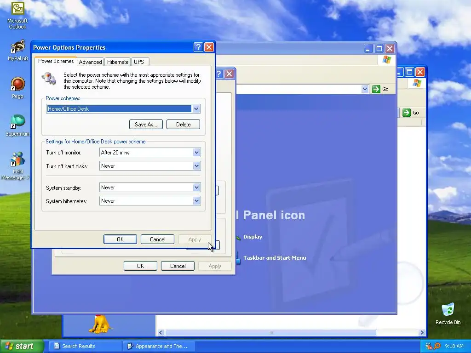
Task: Open the Microsoft Outlook desktop icon
Action: tap(17, 15)
